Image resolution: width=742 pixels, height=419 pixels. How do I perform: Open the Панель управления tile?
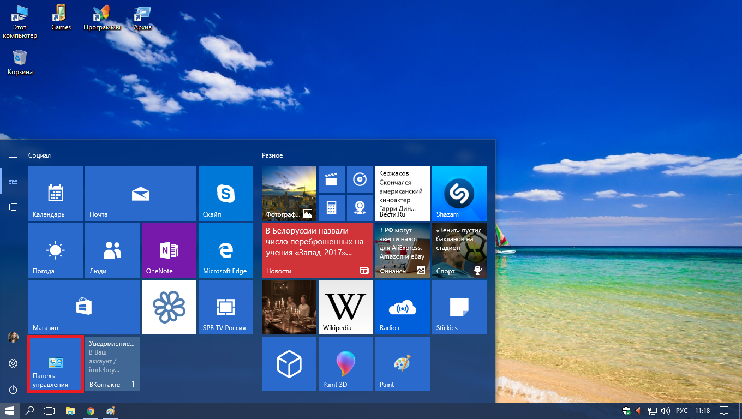[56, 364]
